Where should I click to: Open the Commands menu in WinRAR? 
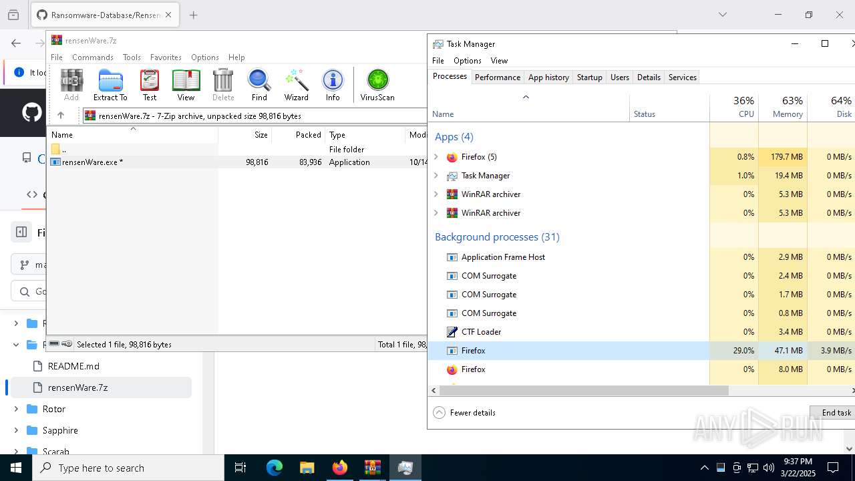[93, 57]
